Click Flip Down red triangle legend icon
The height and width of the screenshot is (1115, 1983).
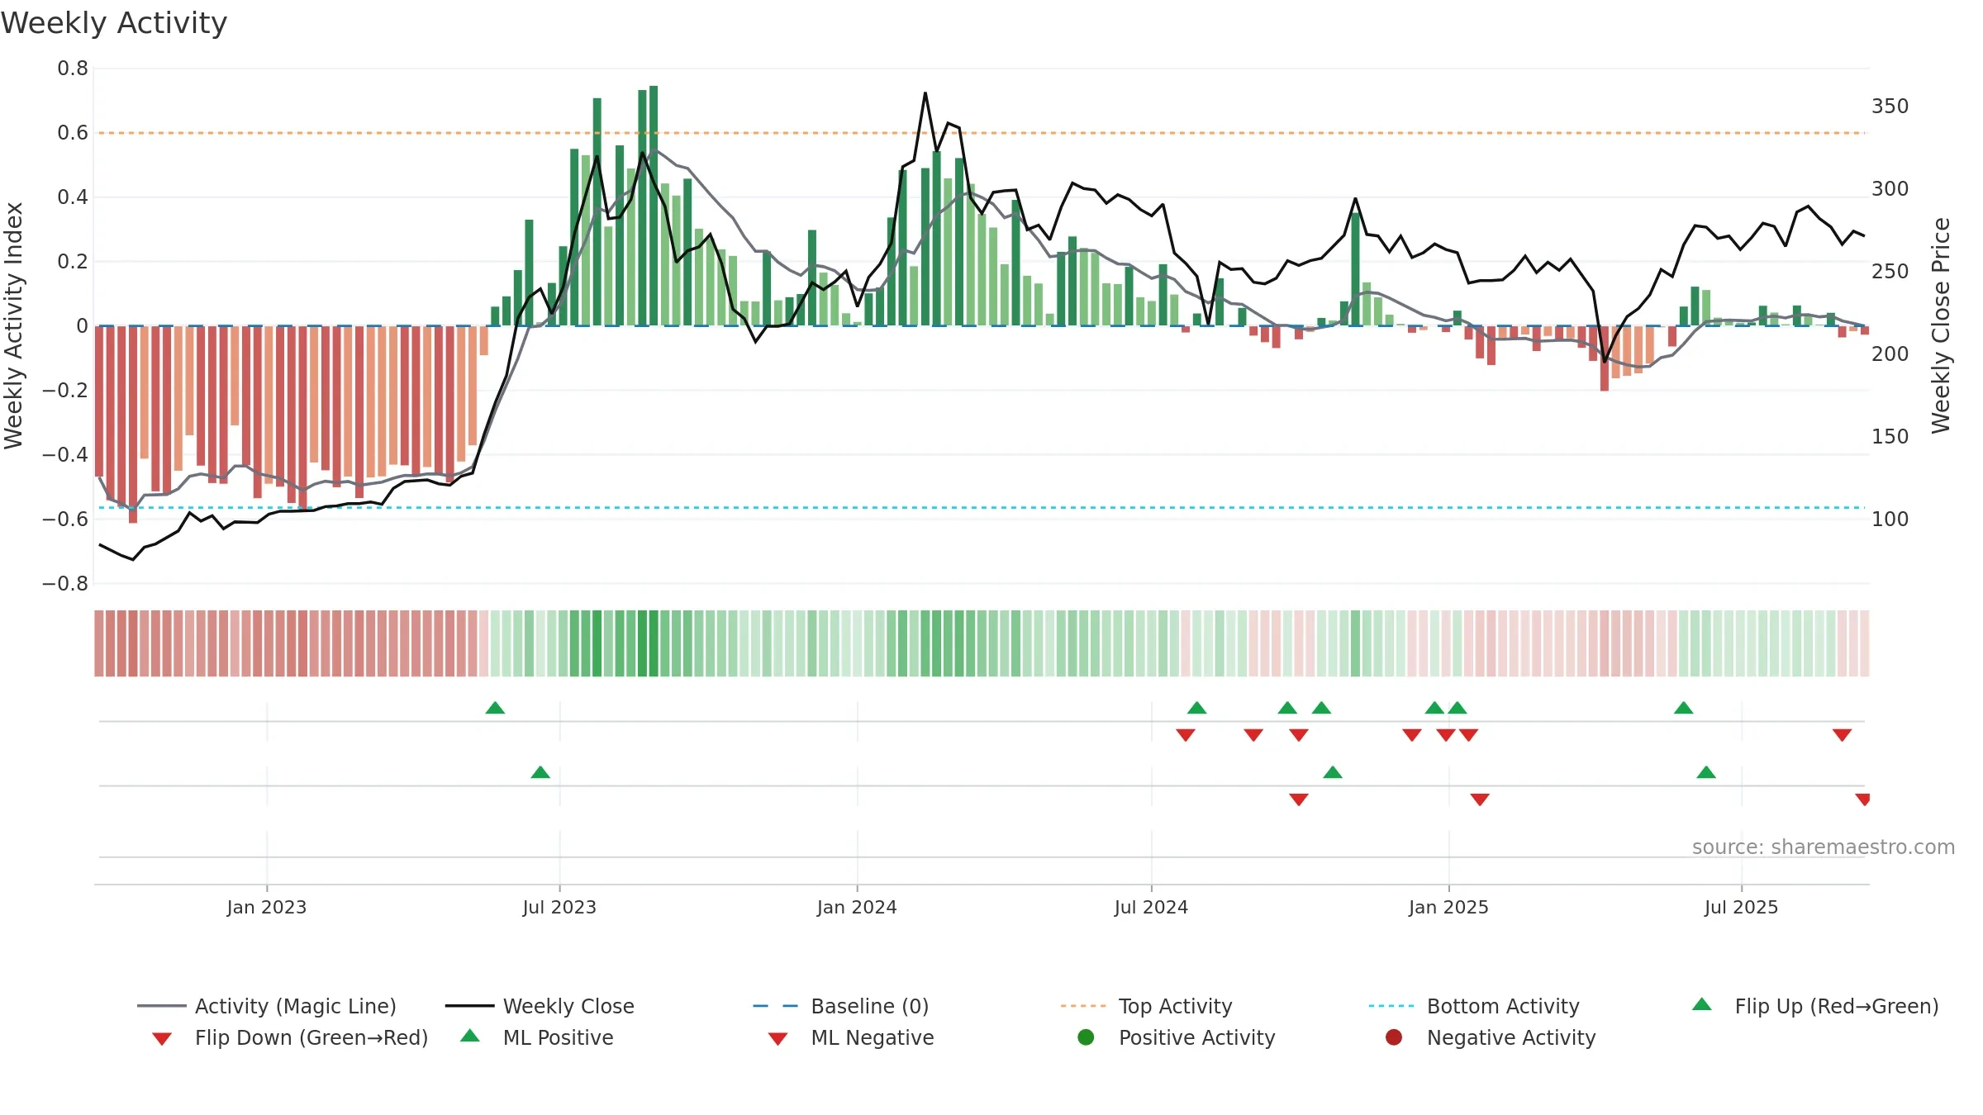pyautogui.click(x=162, y=1039)
